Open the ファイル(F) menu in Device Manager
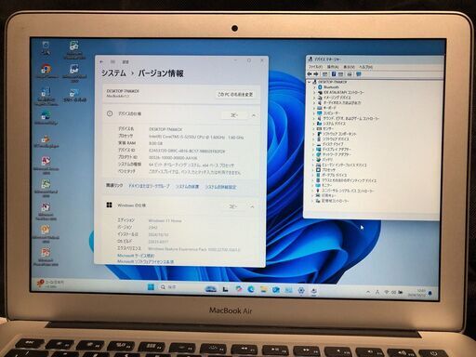 click(315, 67)
